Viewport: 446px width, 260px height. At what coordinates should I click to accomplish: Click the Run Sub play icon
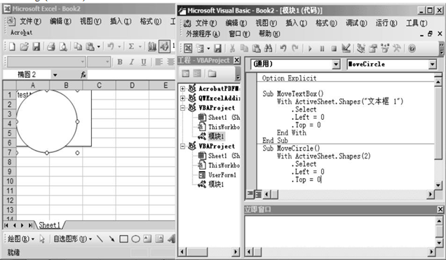tap(310, 48)
